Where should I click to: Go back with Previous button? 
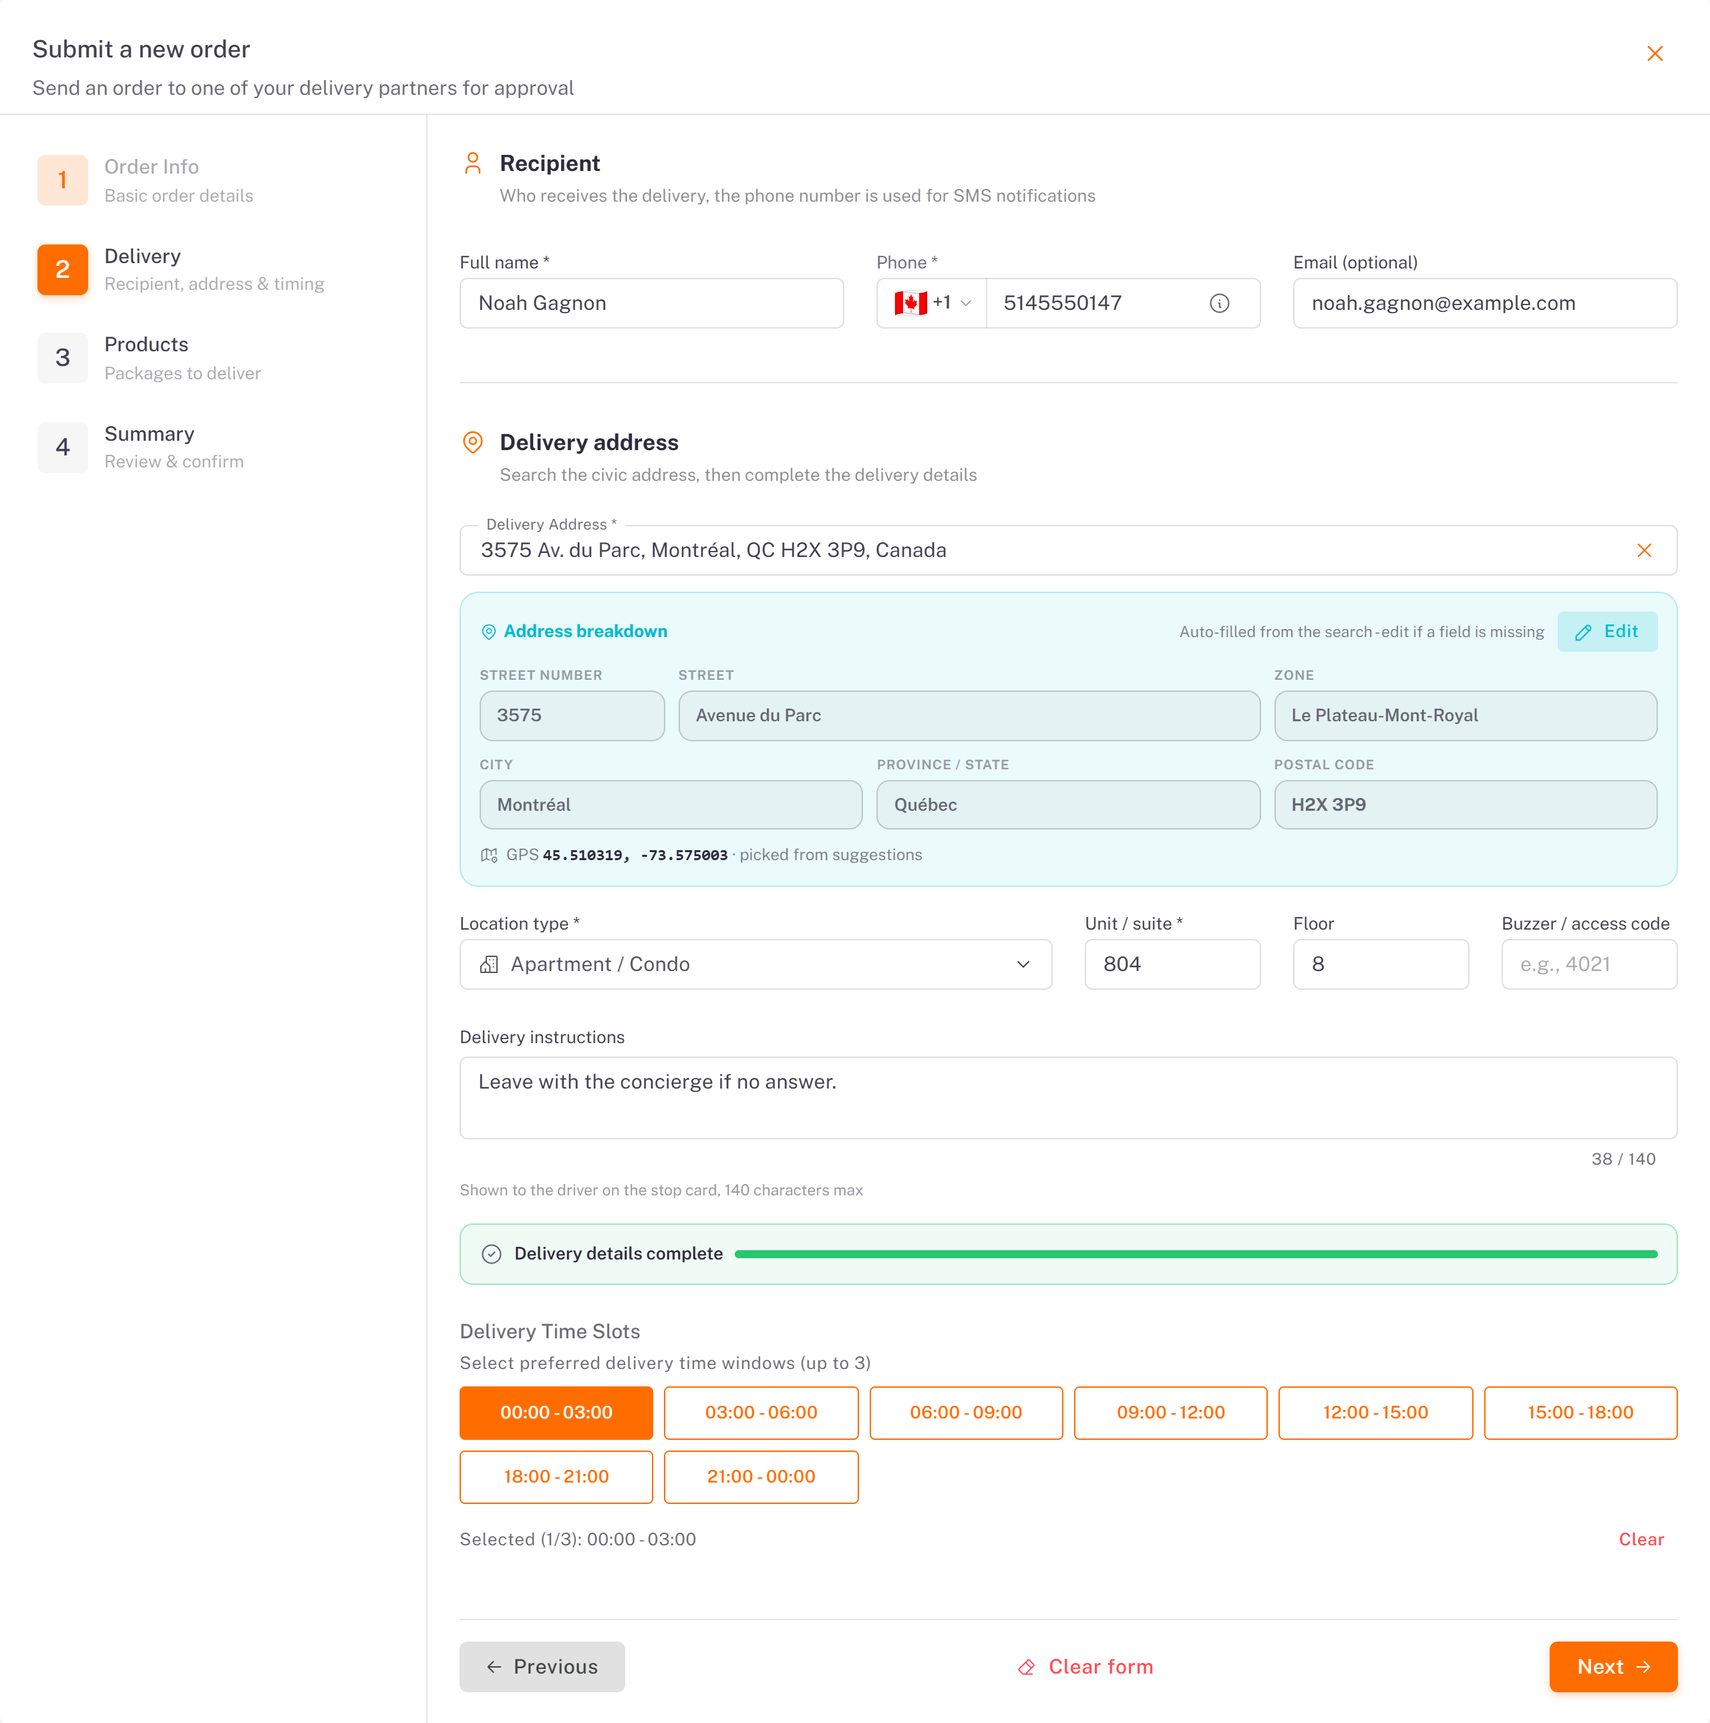coord(542,1667)
